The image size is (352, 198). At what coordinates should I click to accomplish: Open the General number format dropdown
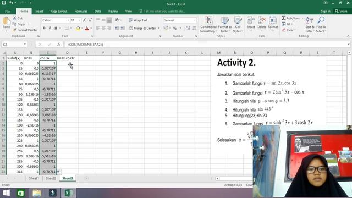(x=195, y=20)
